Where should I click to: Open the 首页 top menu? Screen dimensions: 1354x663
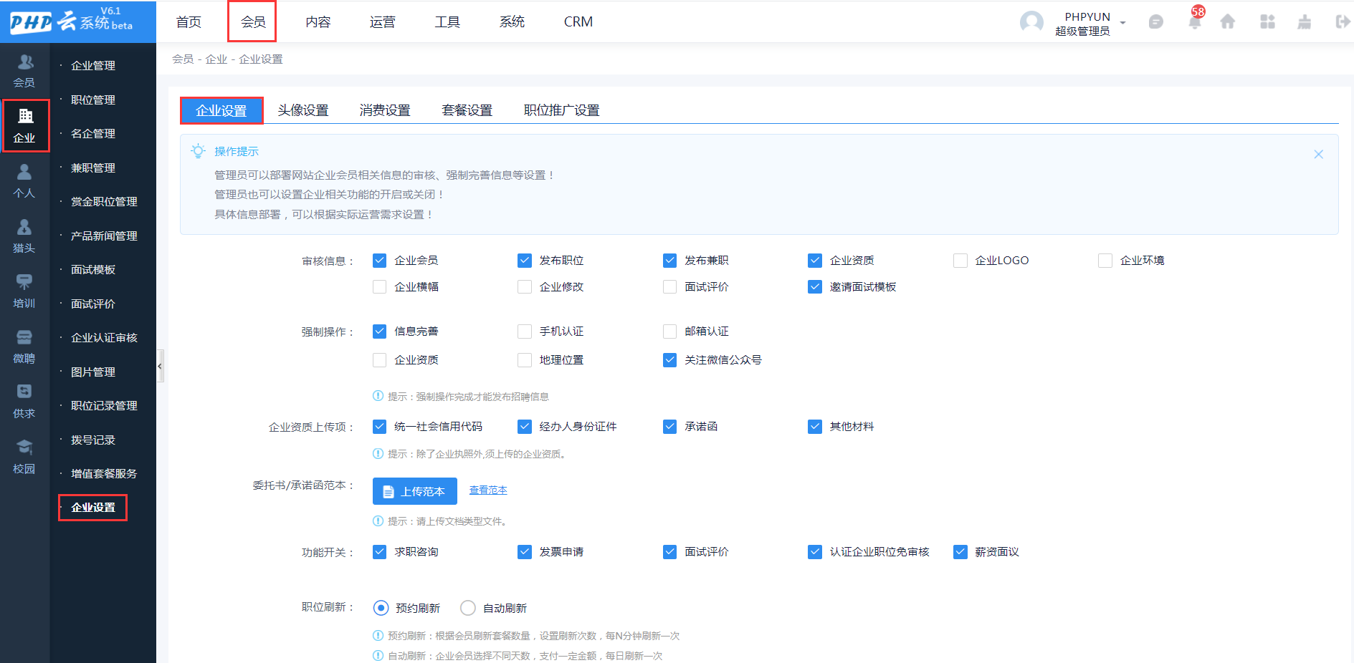click(189, 22)
